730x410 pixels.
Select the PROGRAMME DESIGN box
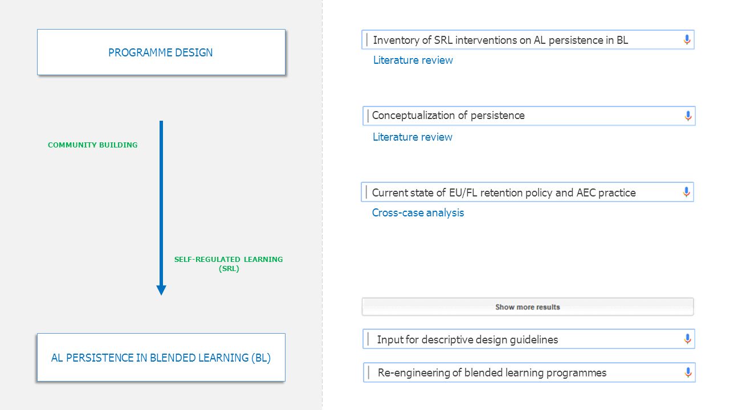tap(161, 52)
